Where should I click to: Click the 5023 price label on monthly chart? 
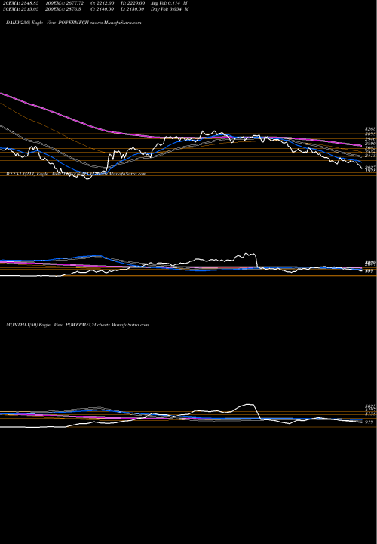click(x=370, y=406)
